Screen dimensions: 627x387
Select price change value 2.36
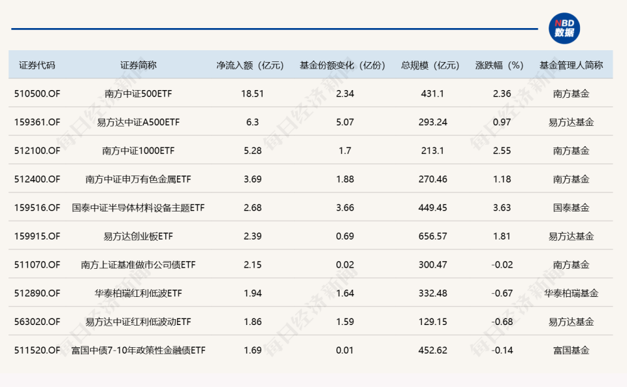coord(502,93)
